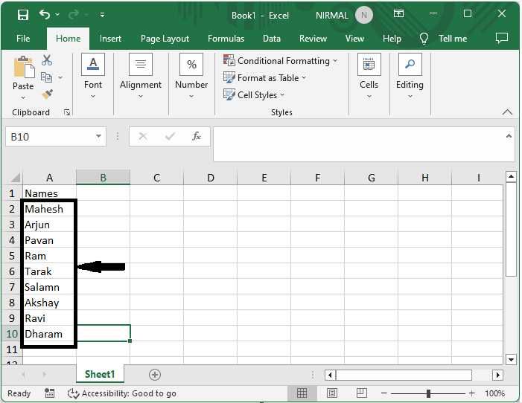This screenshot has width=522, height=403.
Task: Save the workbook with the floppy disk icon
Action: pos(23,15)
